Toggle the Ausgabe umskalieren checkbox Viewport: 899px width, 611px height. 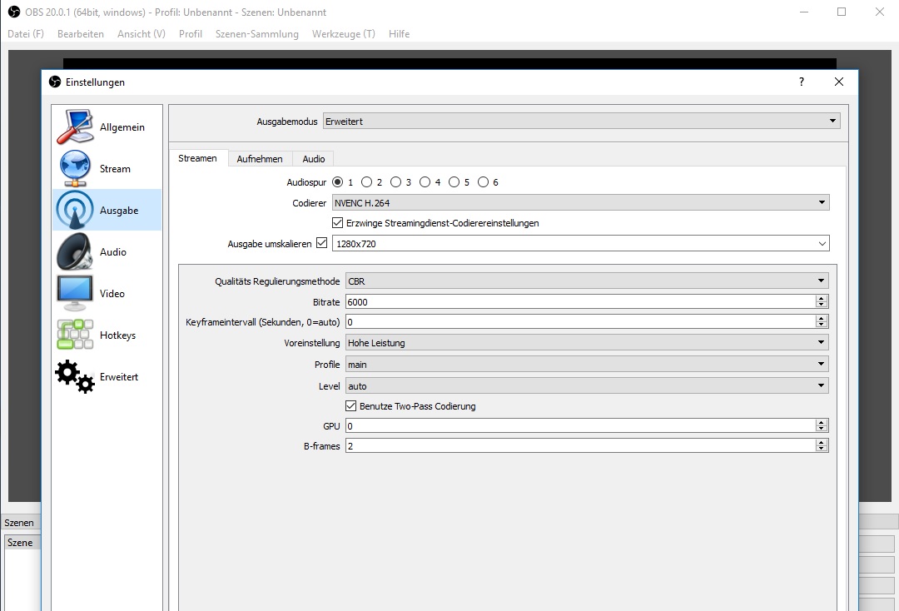322,244
